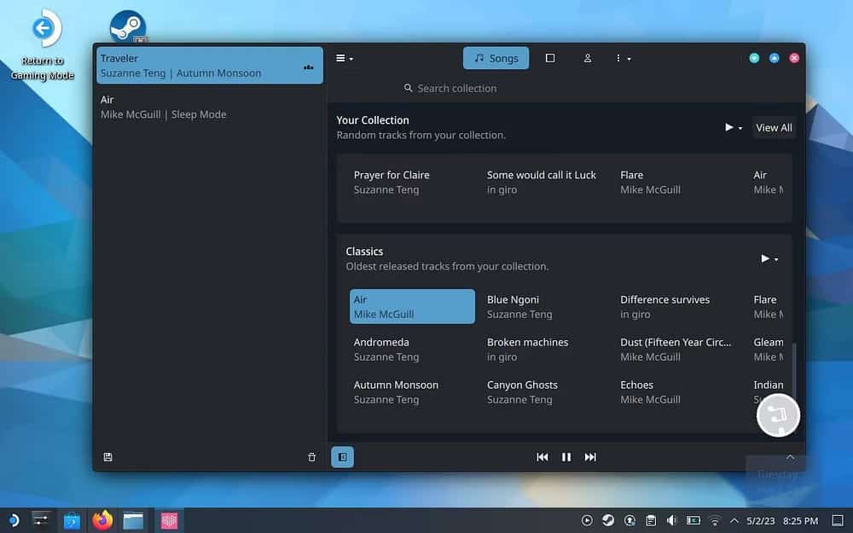Select the Artists view icon
Viewport: 853px width, 533px height.
point(588,58)
